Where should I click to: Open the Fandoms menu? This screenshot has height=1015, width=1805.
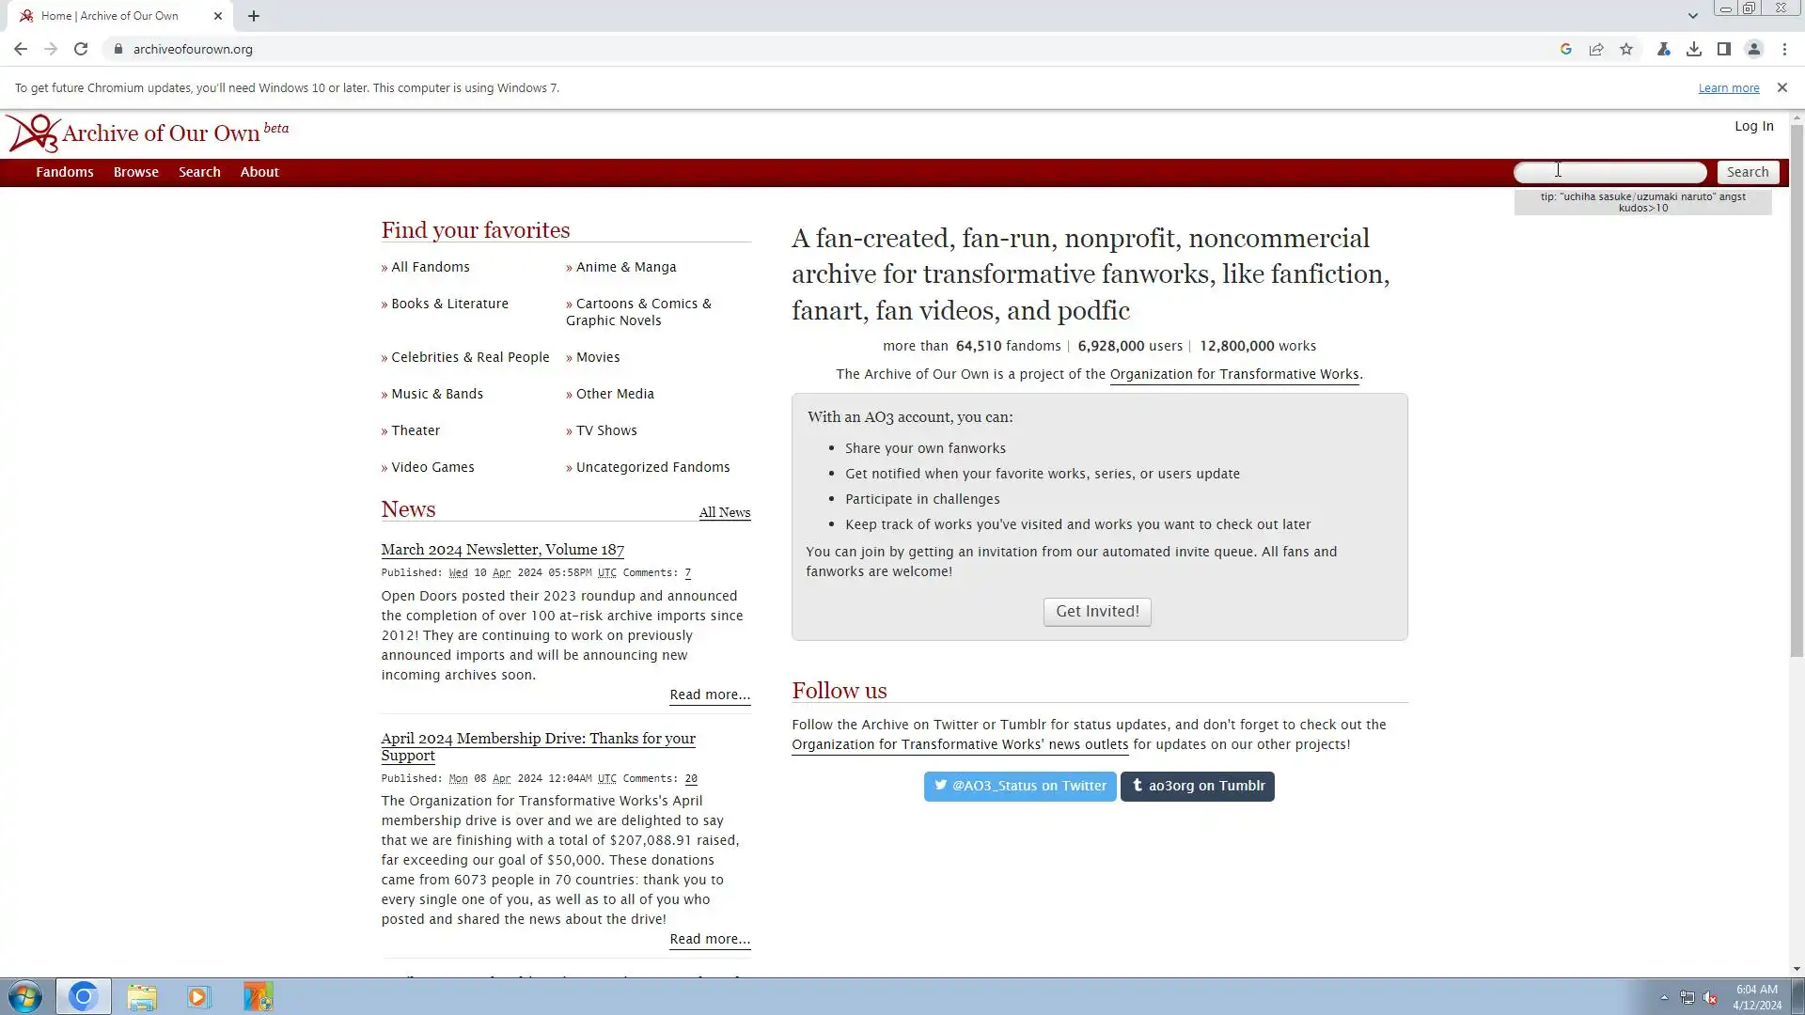coord(65,172)
